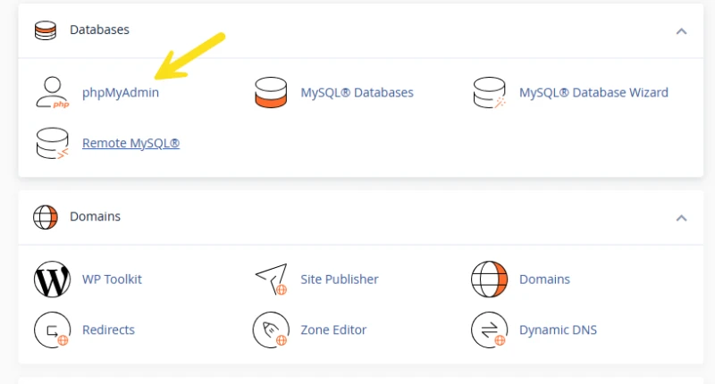This screenshot has height=384, width=715.
Task: Open the MySQL® Databases link
Action: click(x=357, y=93)
